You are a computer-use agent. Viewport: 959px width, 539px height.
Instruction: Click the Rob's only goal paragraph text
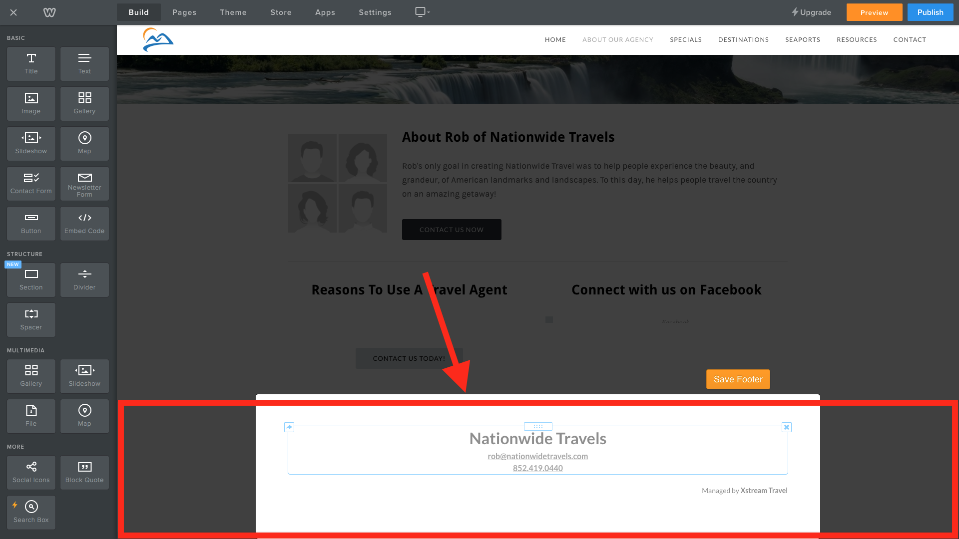pyautogui.click(x=589, y=180)
